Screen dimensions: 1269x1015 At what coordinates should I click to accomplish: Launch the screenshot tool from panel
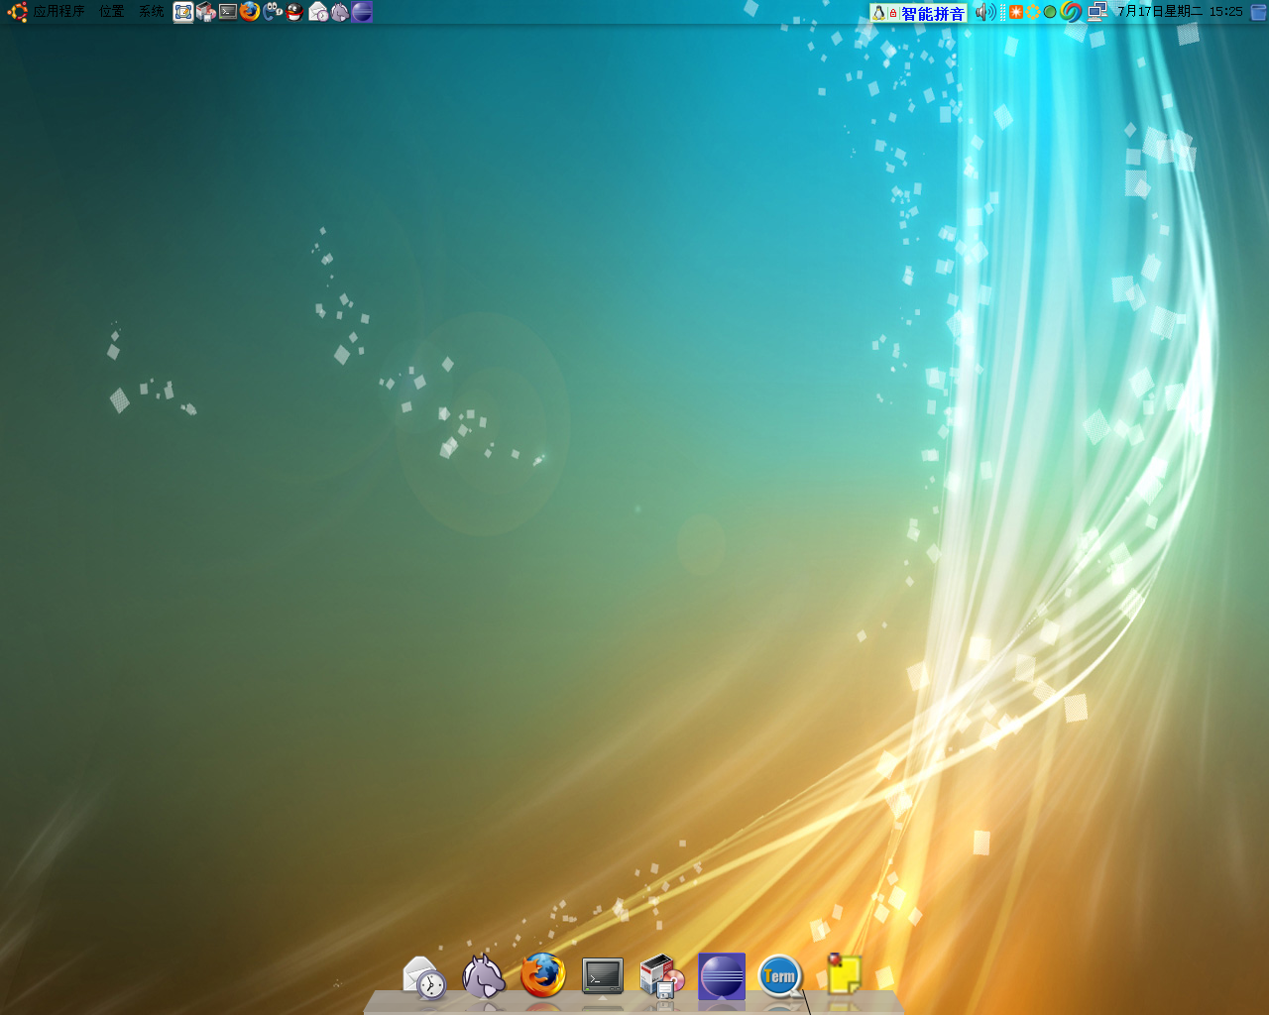pos(183,12)
